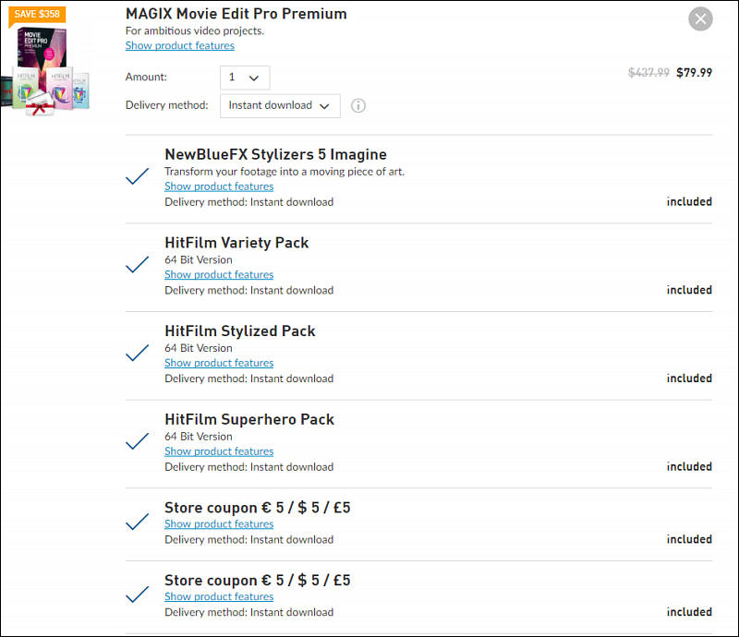Click the $79.99 sale price
Viewport: 739px width, 637px height.
[694, 73]
